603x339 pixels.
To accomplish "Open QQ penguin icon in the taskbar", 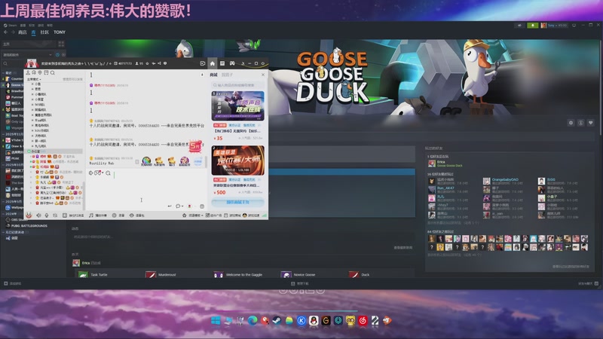I will [314, 321].
